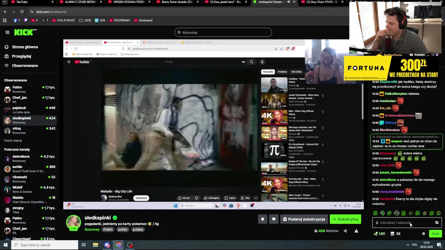Open File Explorer from the taskbar
Viewport: 445px width, 250px height.
95,245
